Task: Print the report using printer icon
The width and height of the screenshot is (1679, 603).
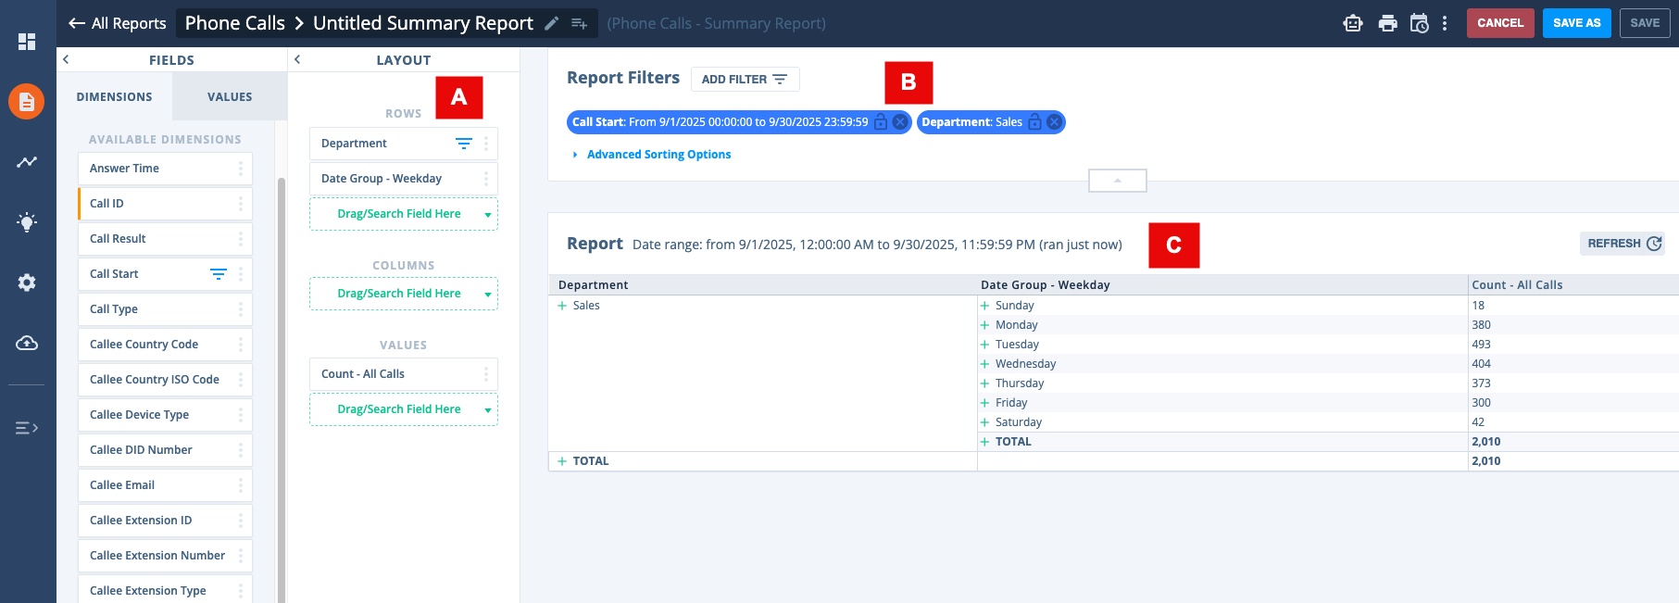Action: click(1387, 23)
